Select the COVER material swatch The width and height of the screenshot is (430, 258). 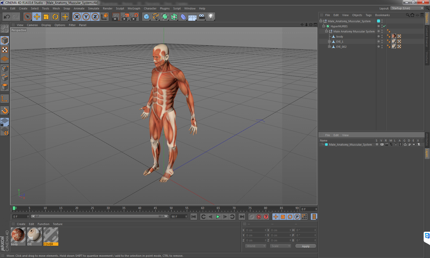[x=51, y=237]
